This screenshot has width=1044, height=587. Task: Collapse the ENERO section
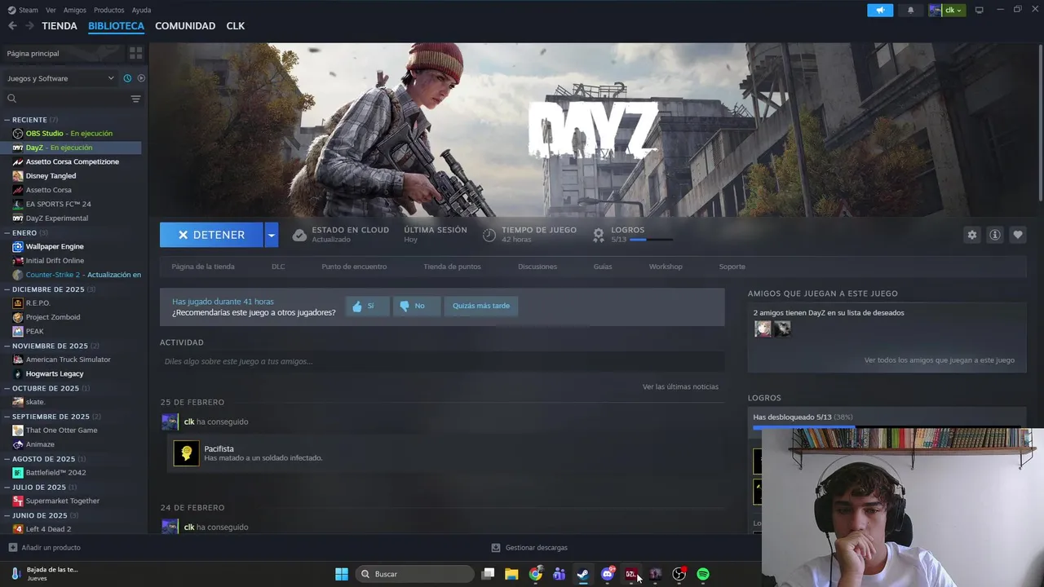[7, 232]
